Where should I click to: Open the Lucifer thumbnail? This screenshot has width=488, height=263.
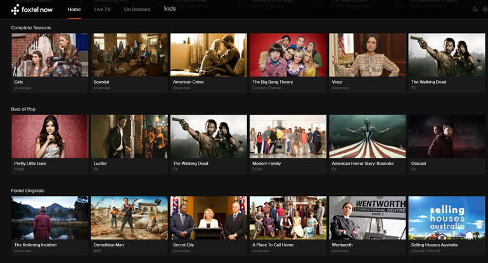click(x=129, y=136)
